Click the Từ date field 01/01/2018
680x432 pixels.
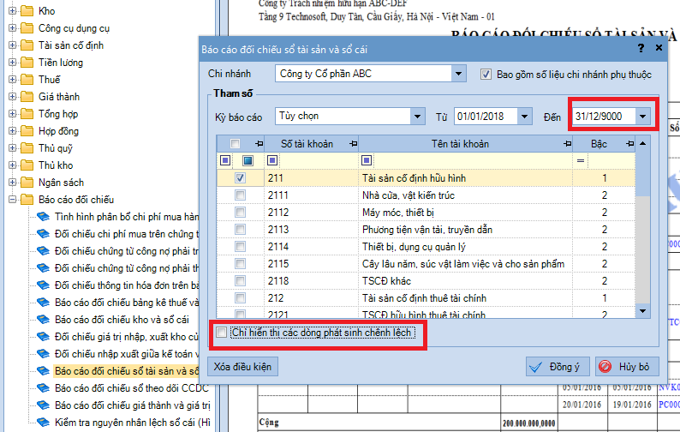[486, 117]
